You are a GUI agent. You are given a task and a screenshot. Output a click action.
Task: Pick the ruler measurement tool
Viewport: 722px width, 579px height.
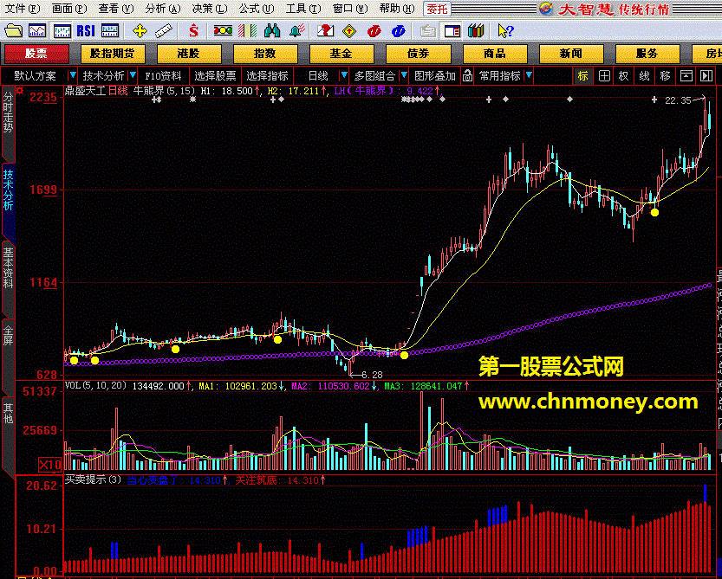coord(163,31)
